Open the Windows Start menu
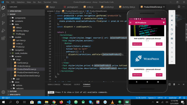 coord(3,102)
